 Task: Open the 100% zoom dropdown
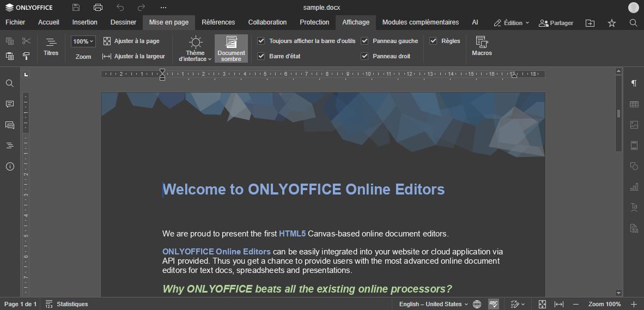(83, 41)
